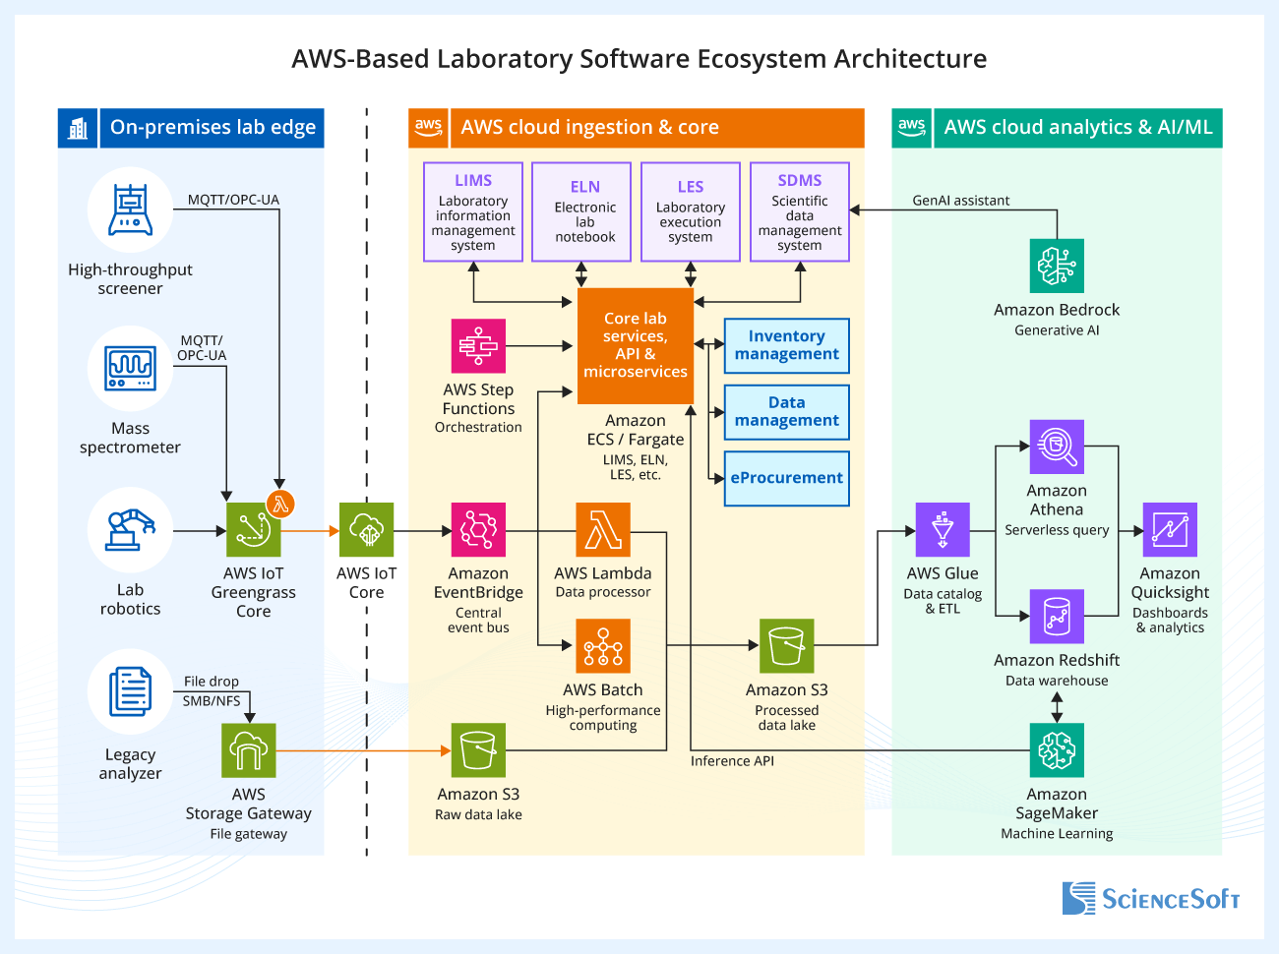
Task: Select the AWS Storage Gateway file gateway icon
Action: click(249, 749)
